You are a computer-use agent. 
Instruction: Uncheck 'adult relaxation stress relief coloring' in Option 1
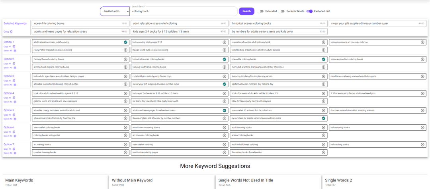125,42
